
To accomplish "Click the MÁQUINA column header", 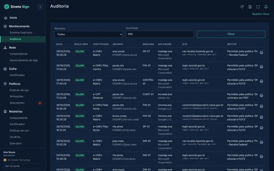I will (148, 44).
